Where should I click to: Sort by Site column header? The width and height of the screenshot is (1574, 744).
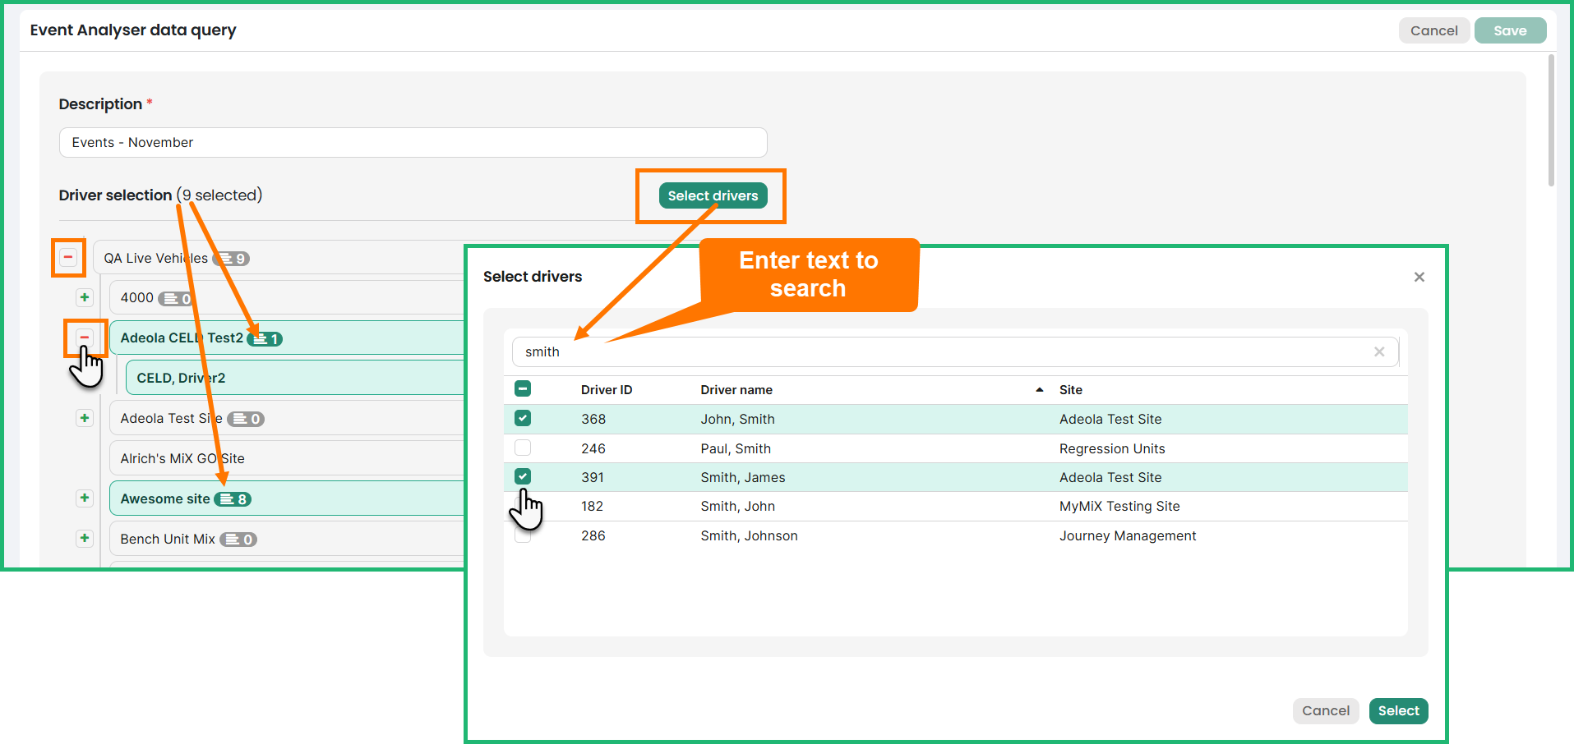point(1070,390)
